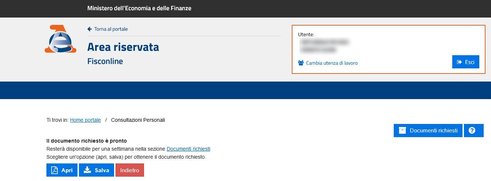The height and width of the screenshot is (181, 491).
Task: Go back with the red Indietro button
Action: (130, 170)
